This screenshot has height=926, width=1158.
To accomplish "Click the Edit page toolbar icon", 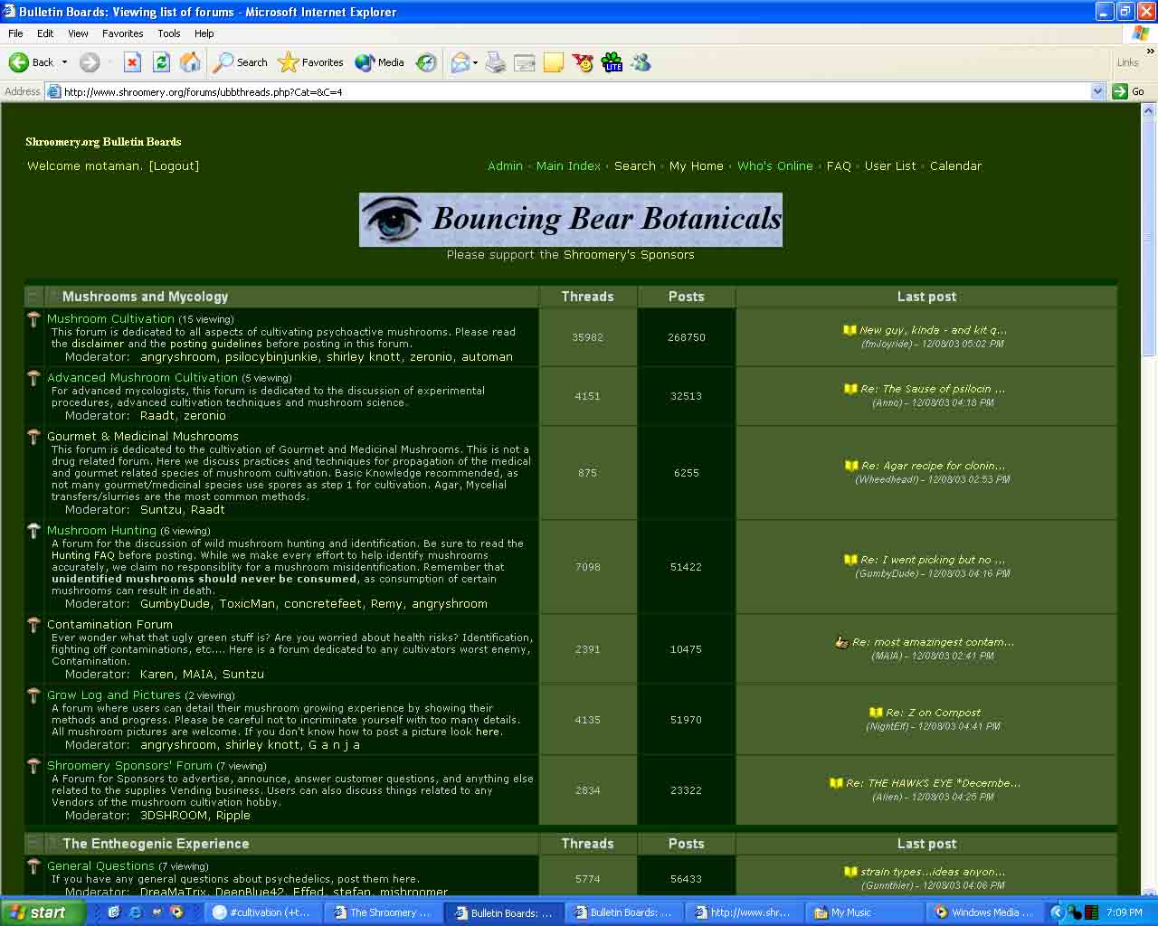I will coord(525,62).
